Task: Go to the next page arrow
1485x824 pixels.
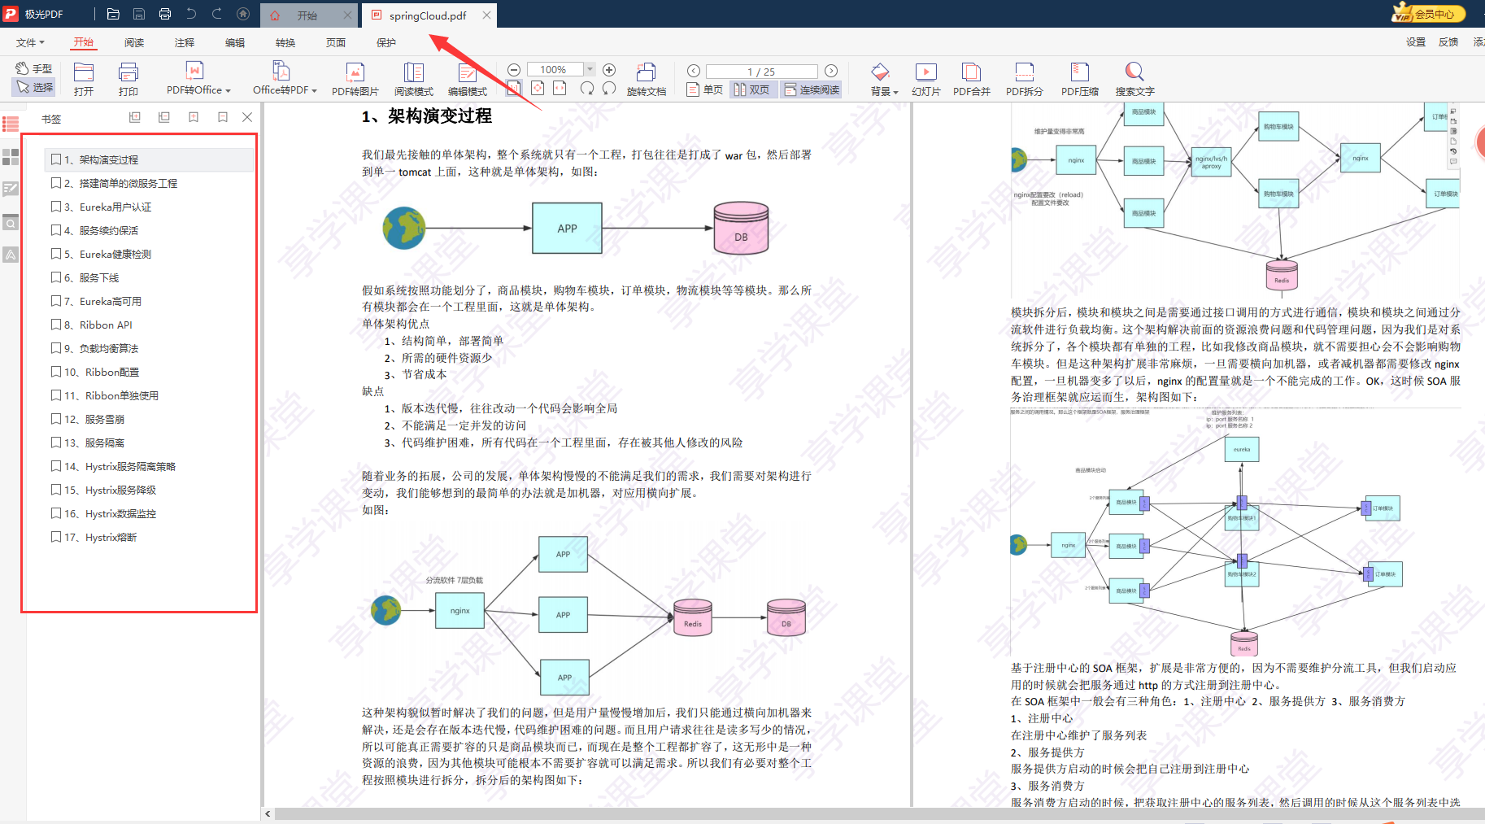Action: 831,71
